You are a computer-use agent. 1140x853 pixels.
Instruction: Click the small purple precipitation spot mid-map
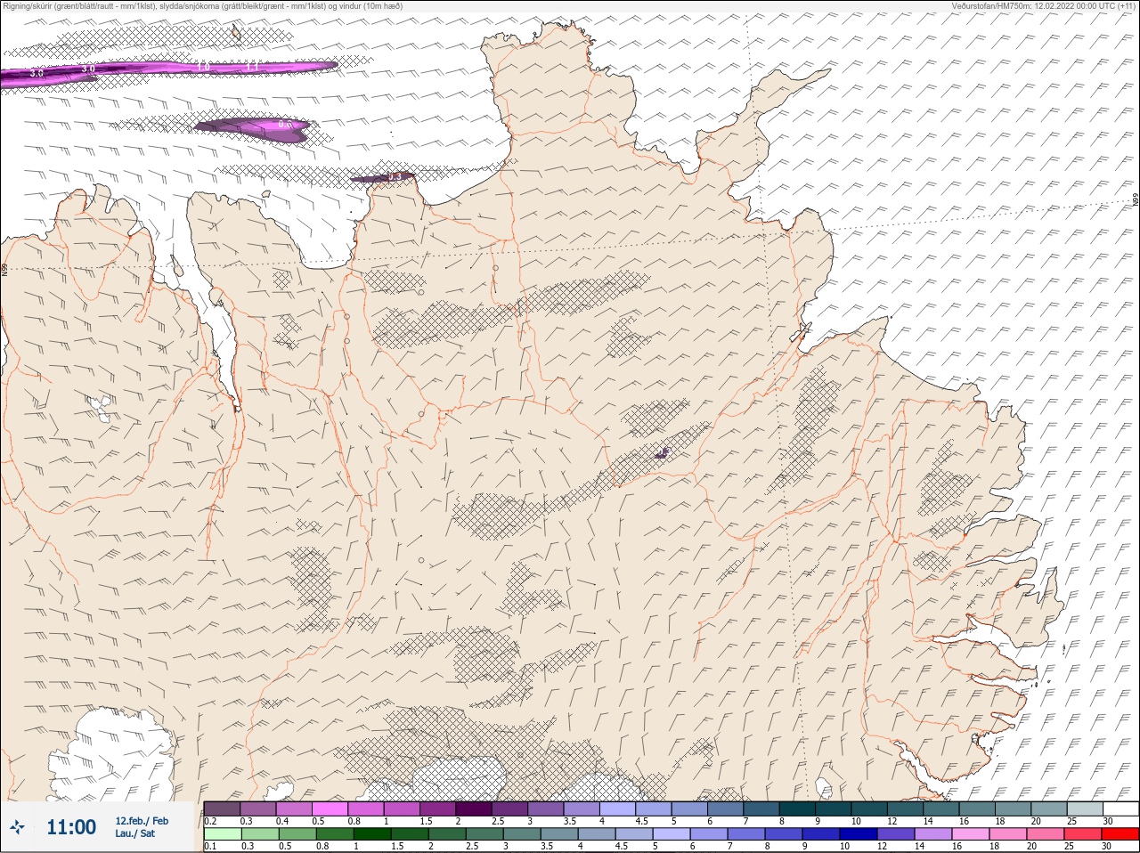(662, 453)
